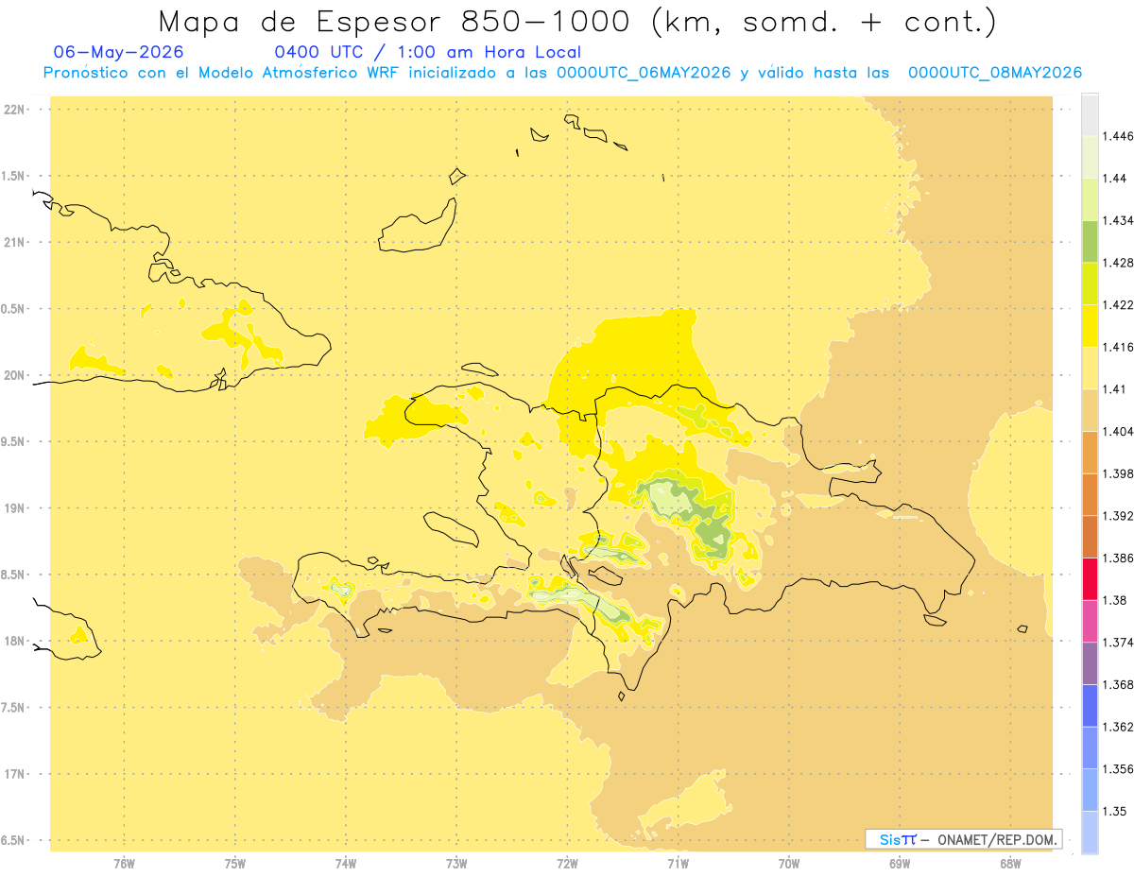The image size is (1134, 876).
Task: Click the SisPI ONAMET/REP.DOM. logo box
Action: click(964, 839)
